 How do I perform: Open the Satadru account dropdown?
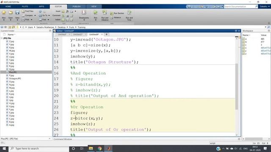tap(265, 6)
